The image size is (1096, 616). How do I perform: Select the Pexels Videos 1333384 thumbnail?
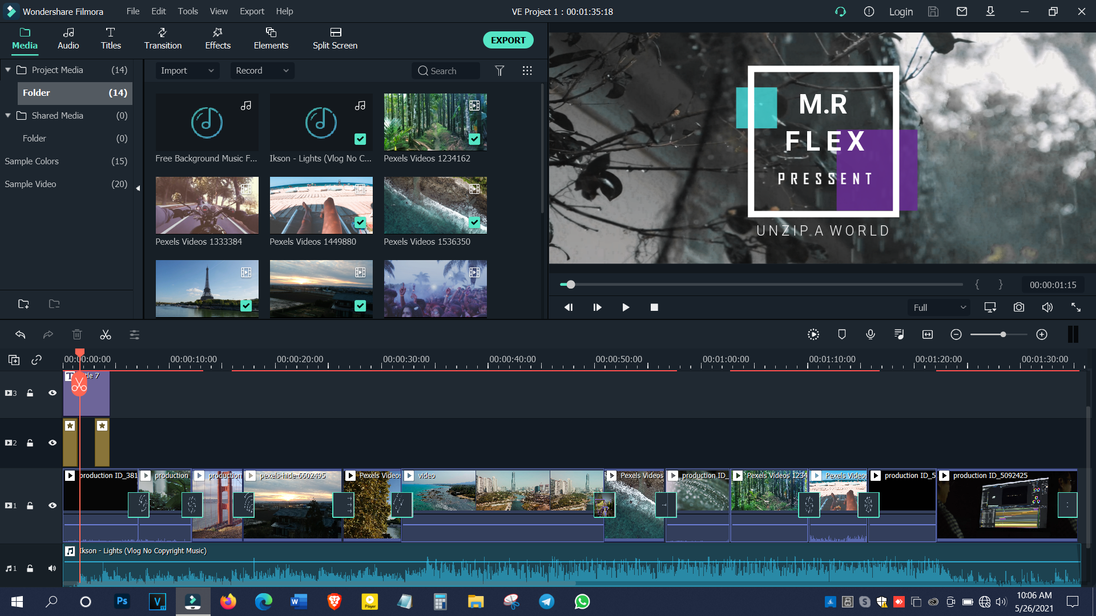point(207,205)
